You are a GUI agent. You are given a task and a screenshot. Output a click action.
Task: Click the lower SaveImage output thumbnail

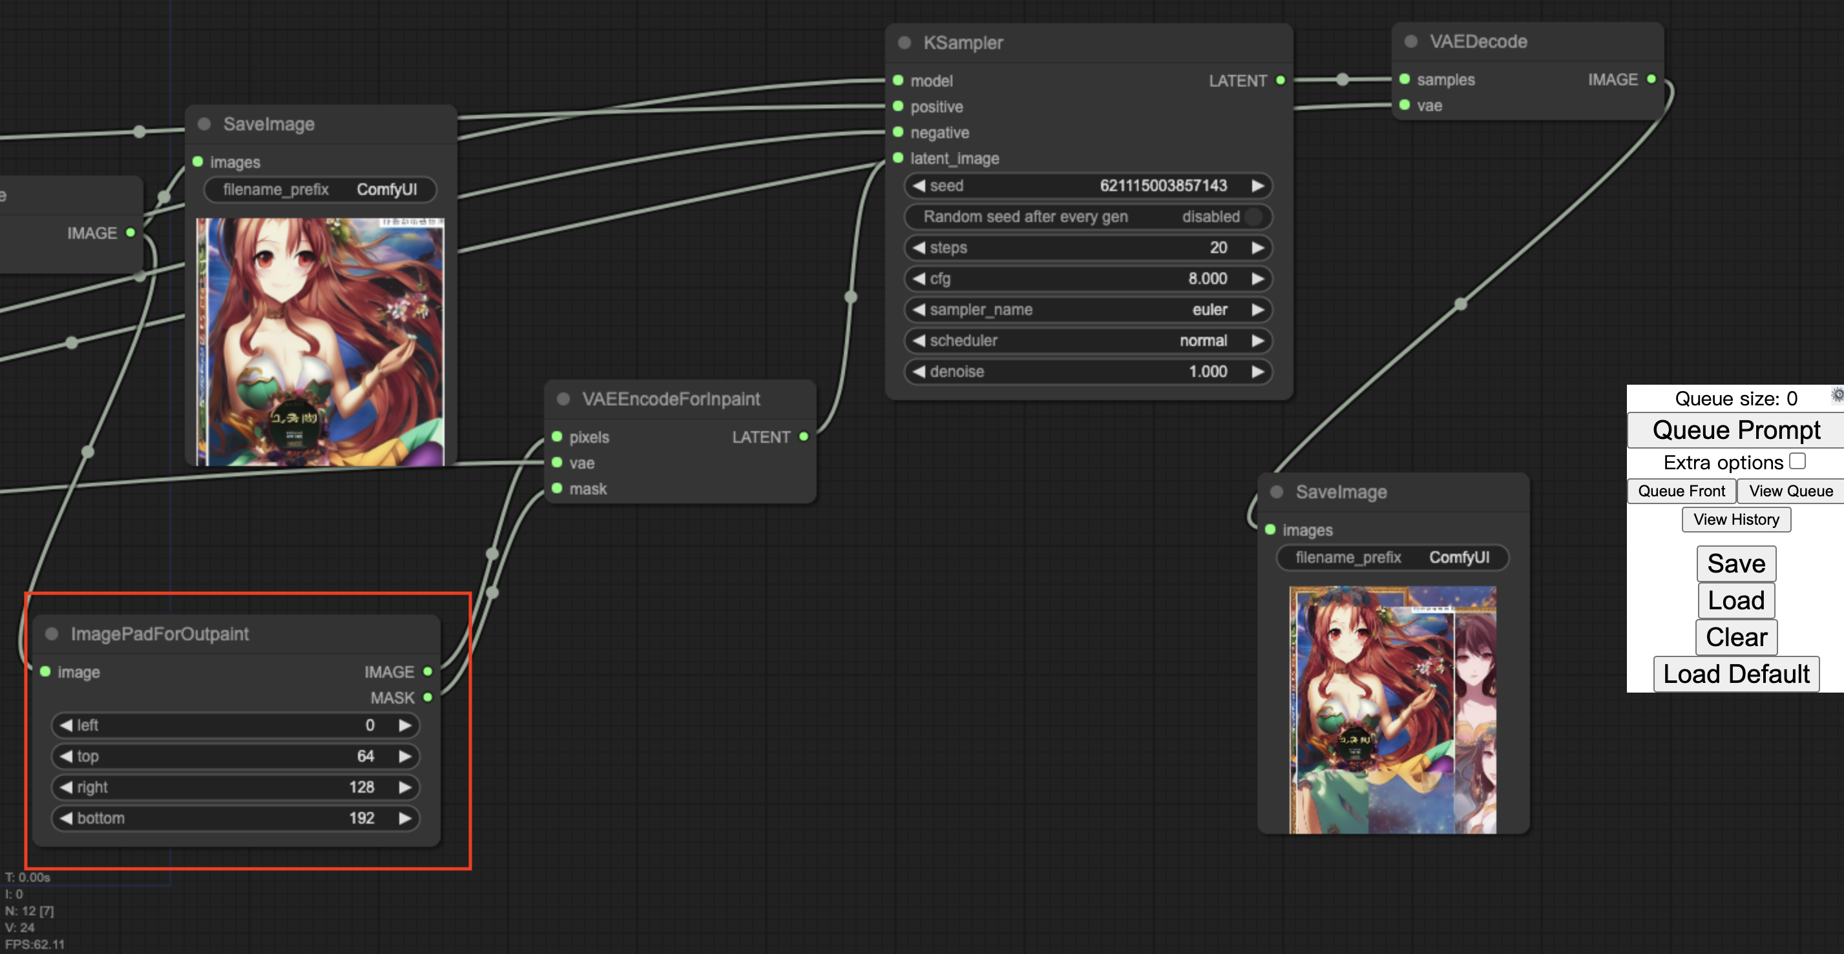(1392, 709)
